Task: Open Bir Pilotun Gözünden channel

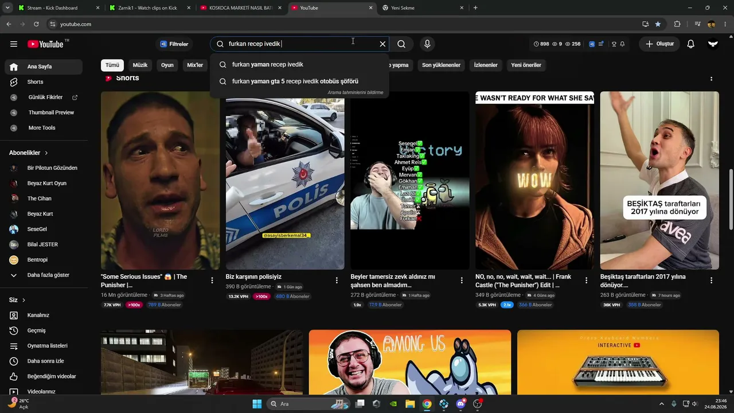Action: pyautogui.click(x=44, y=168)
